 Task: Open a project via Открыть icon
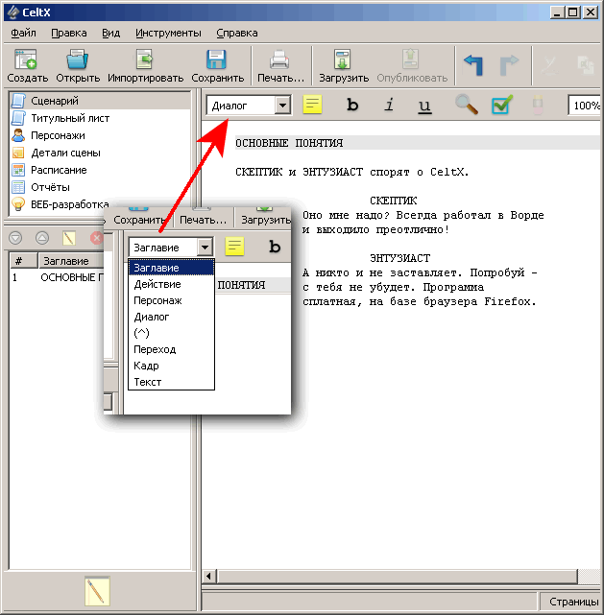point(77,59)
